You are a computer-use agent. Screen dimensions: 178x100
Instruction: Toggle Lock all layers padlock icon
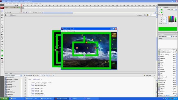click(18, 6)
